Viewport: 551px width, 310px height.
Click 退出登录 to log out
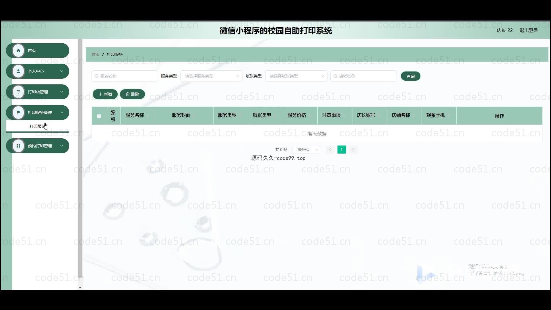529,30
